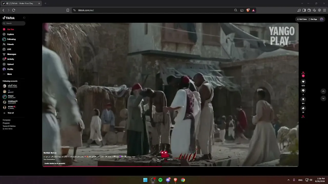Bookmark the video to Favorites
The height and width of the screenshot is (184, 328).
point(303,99)
